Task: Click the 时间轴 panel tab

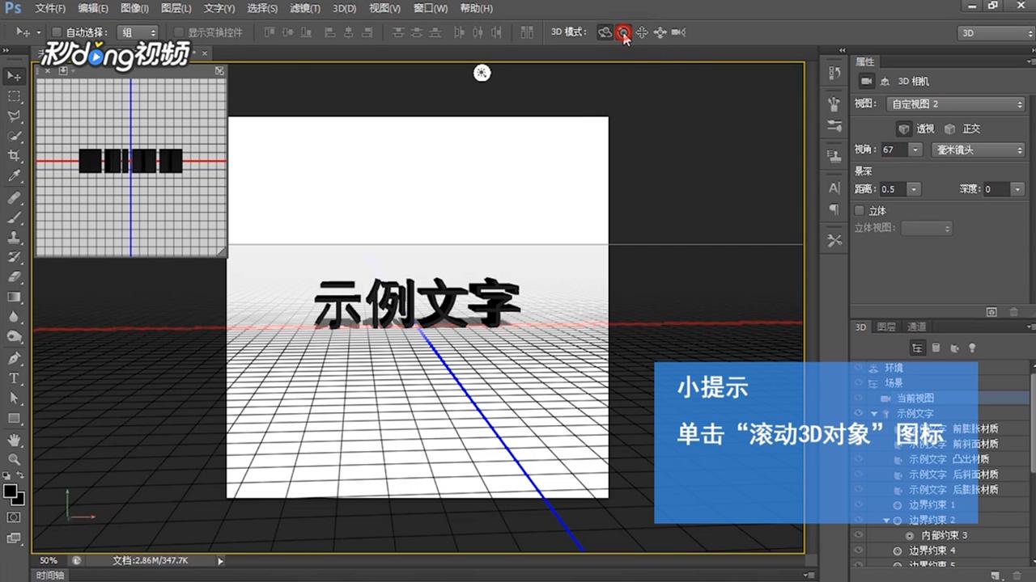Action: [50, 576]
